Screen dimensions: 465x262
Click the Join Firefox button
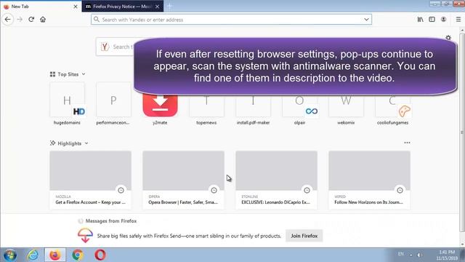tap(304, 236)
